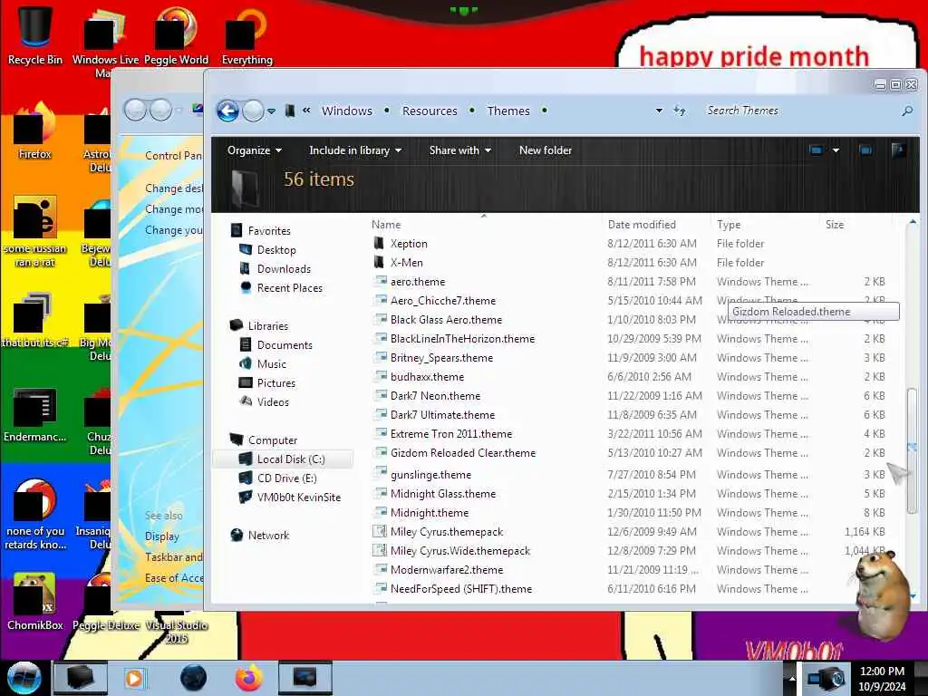Select CD Drive (E:) in the navigation pane
Viewport: 928px width, 696px height.
point(287,478)
